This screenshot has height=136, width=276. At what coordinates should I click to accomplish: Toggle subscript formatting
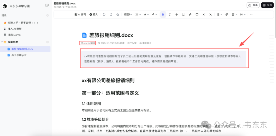click(211, 15)
